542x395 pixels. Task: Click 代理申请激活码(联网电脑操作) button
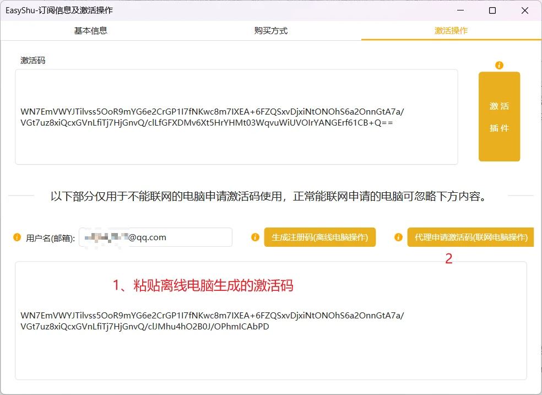click(470, 237)
